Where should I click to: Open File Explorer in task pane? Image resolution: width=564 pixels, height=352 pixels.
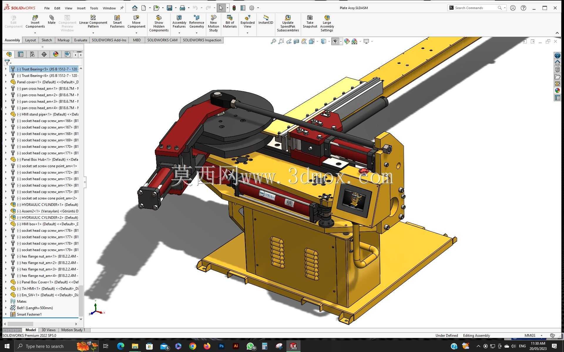coord(557,77)
